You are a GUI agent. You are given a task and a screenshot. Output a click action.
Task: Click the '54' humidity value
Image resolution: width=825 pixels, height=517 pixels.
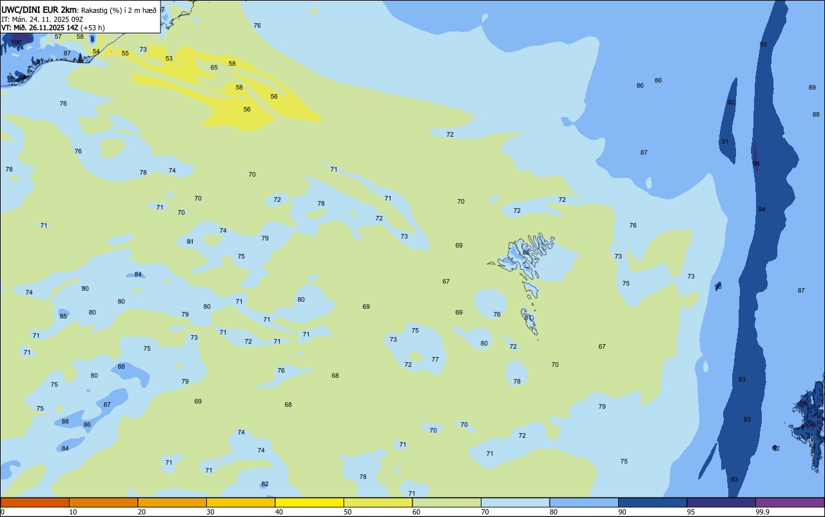point(96,52)
